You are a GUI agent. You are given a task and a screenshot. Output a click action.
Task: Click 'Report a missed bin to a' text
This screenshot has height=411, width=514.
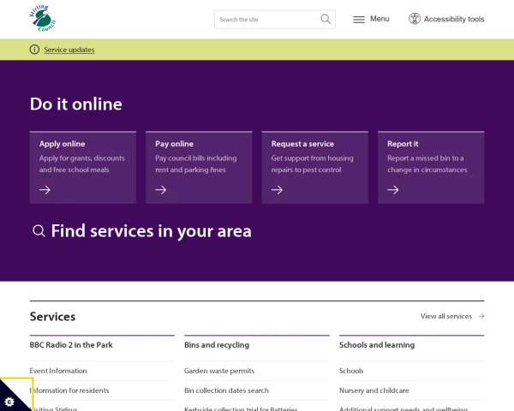tap(426, 158)
